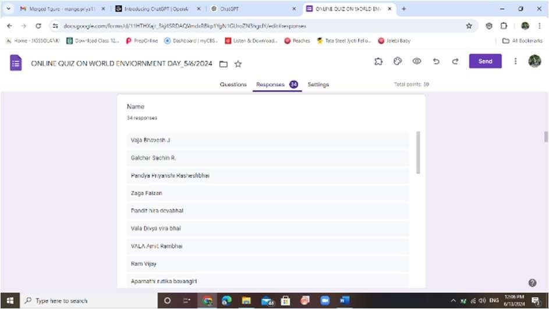This screenshot has width=549, height=309.
Task: Click the name responses list scrollbar
Action: [x=418, y=152]
